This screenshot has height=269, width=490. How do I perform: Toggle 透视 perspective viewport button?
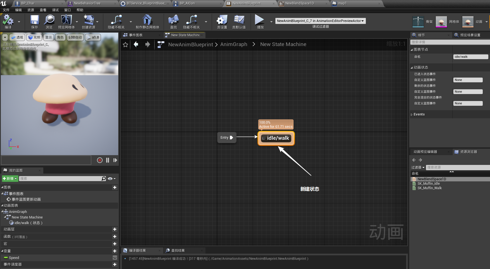(17, 37)
